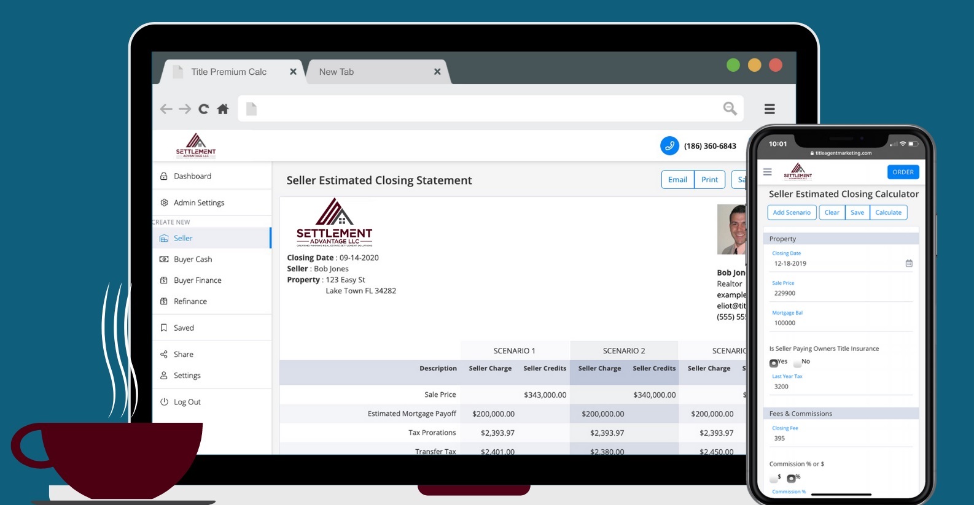974x505 pixels.
Task: Tap the Sale Price field 229900
Action: coord(842,293)
